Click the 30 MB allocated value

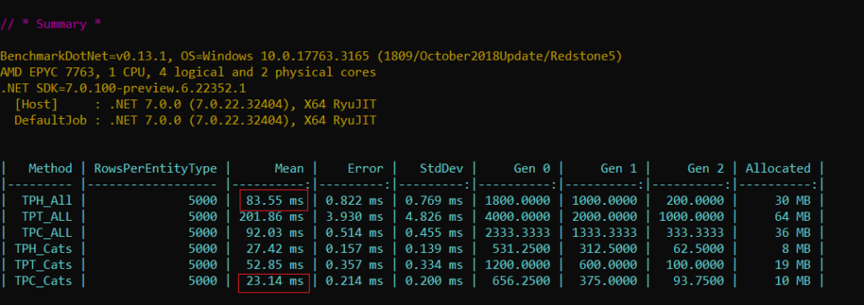click(793, 201)
